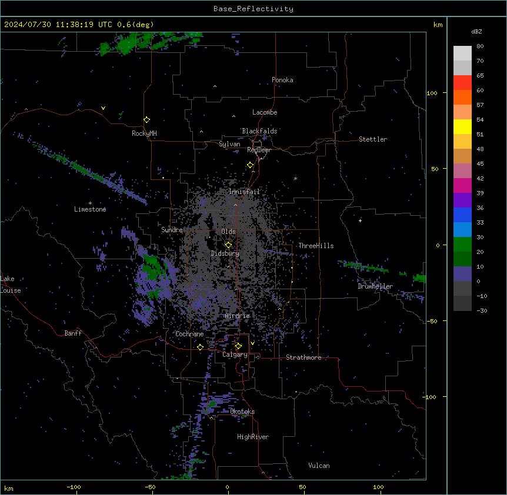The width and height of the screenshot is (507, 495).
Task: Pick the orange swatch between 60 and 57 dBZ
Action: pyautogui.click(x=462, y=97)
